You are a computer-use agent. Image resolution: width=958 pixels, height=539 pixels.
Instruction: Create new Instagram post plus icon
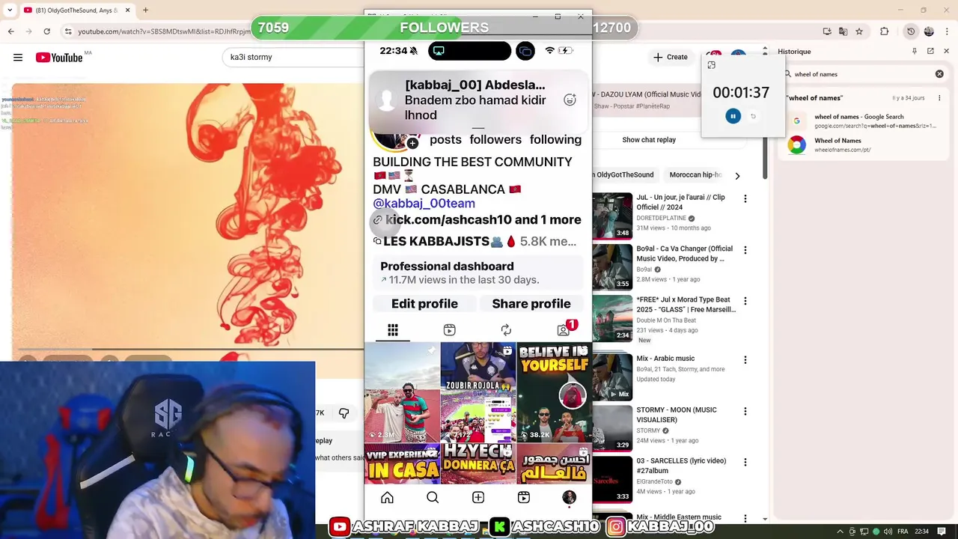pyautogui.click(x=478, y=498)
